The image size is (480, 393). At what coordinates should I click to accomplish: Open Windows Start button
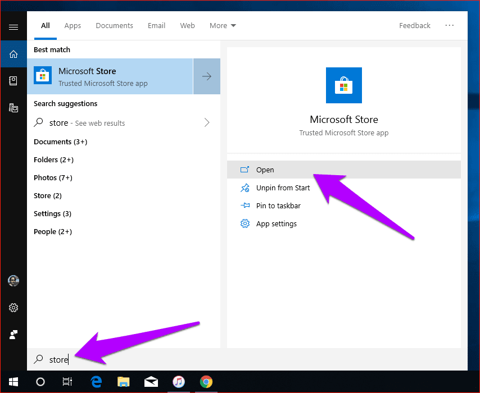coord(13,382)
